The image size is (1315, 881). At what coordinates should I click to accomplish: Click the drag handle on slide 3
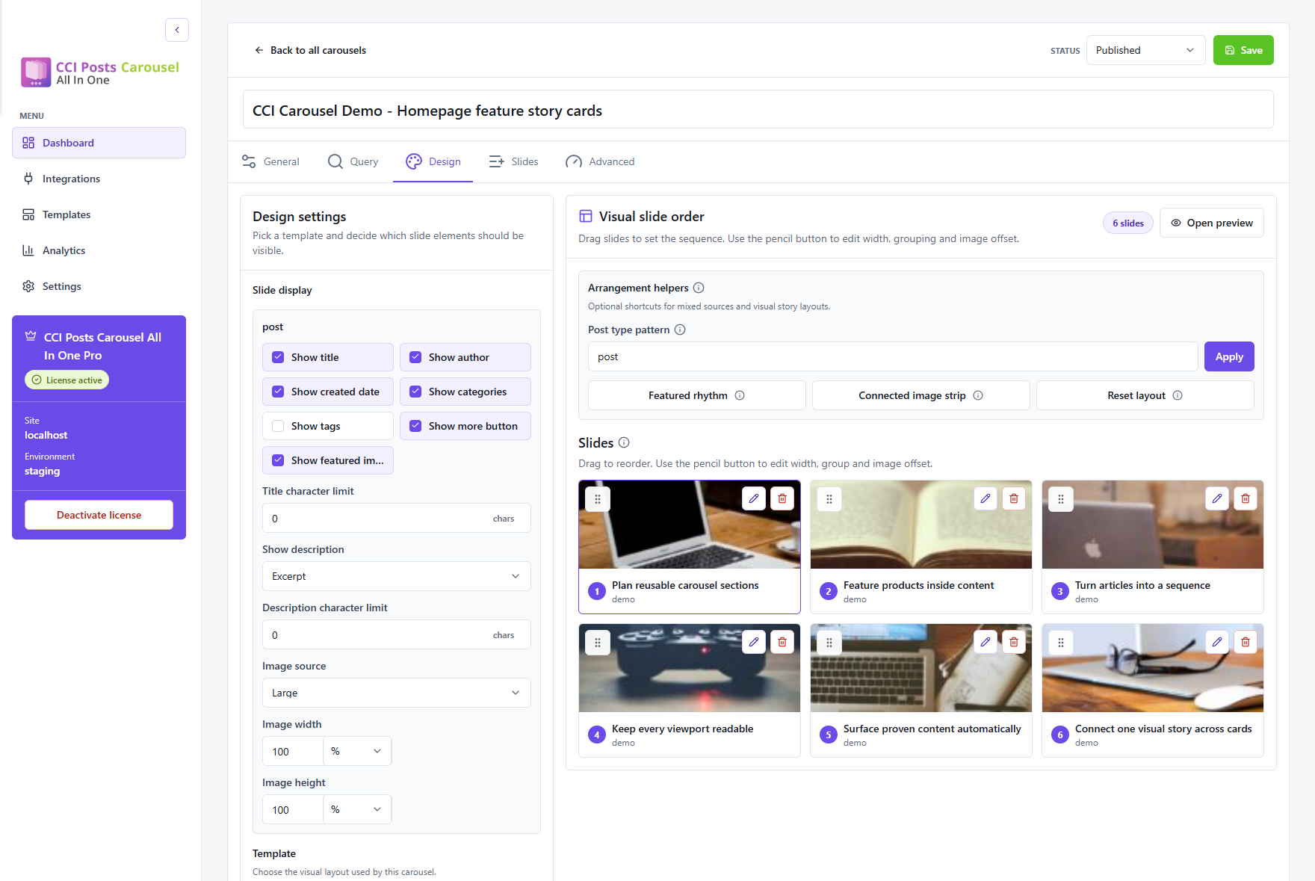pyautogui.click(x=1061, y=499)
